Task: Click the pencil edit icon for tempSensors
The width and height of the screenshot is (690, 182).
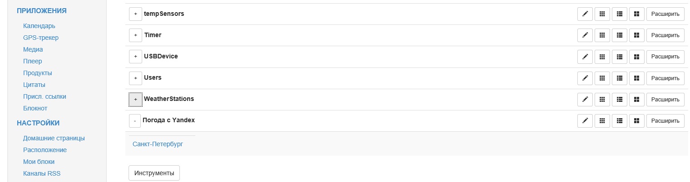Action: (585, 14)
